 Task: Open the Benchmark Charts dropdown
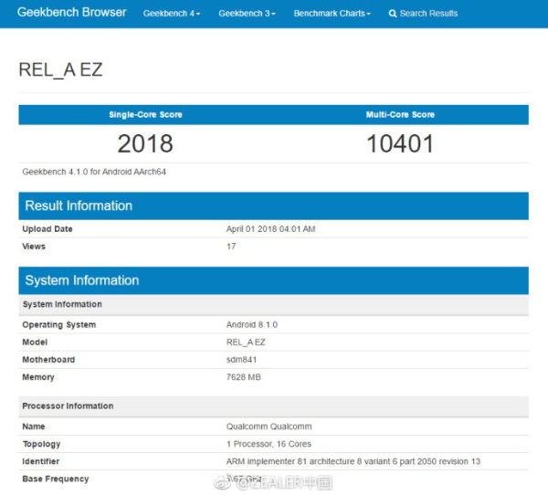tap(332, 14)
